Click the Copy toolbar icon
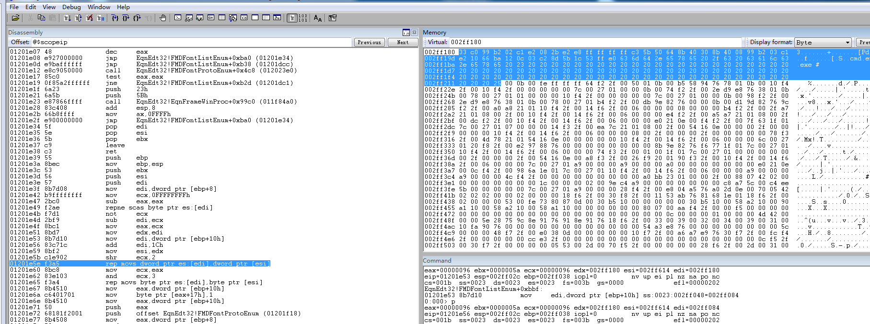This screenshot has width=870, height=324. [x=41, y=18]
